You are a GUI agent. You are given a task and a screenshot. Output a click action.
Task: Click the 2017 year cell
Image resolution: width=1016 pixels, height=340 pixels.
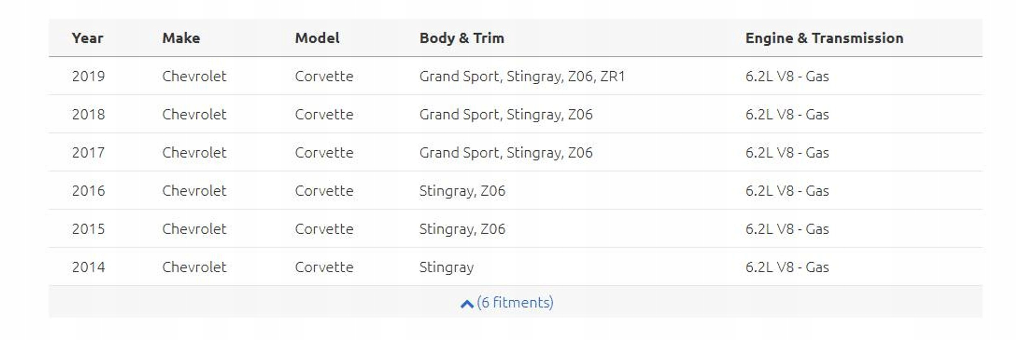pos(88,153)
